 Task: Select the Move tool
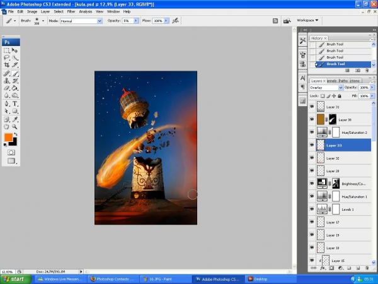coord(14,50)
